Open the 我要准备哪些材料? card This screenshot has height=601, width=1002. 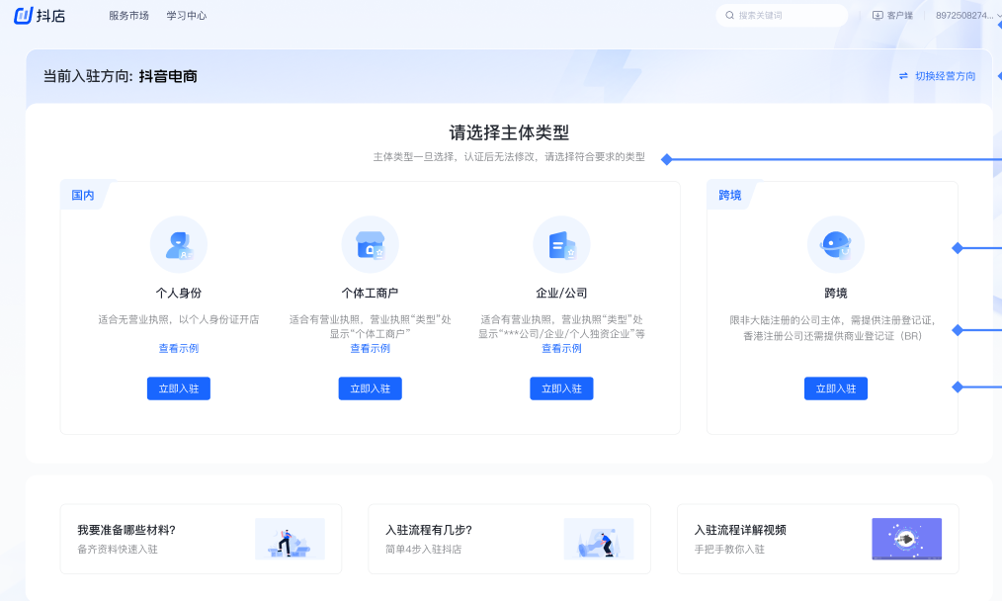pos(201,539)
